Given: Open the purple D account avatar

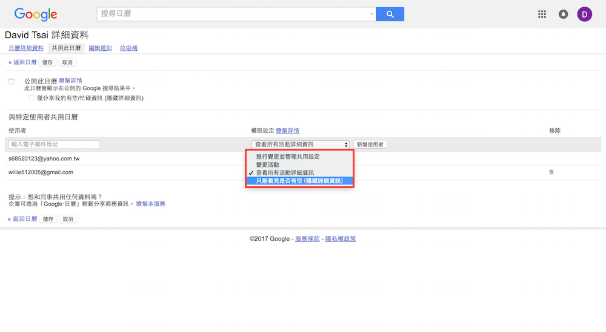Looking at the screenshot, I should 584,15.
